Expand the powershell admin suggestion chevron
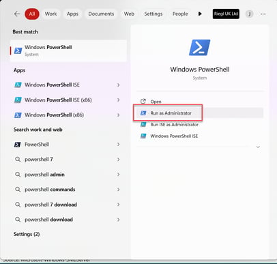This screenshot has height=264, width=277. [119, 175]
